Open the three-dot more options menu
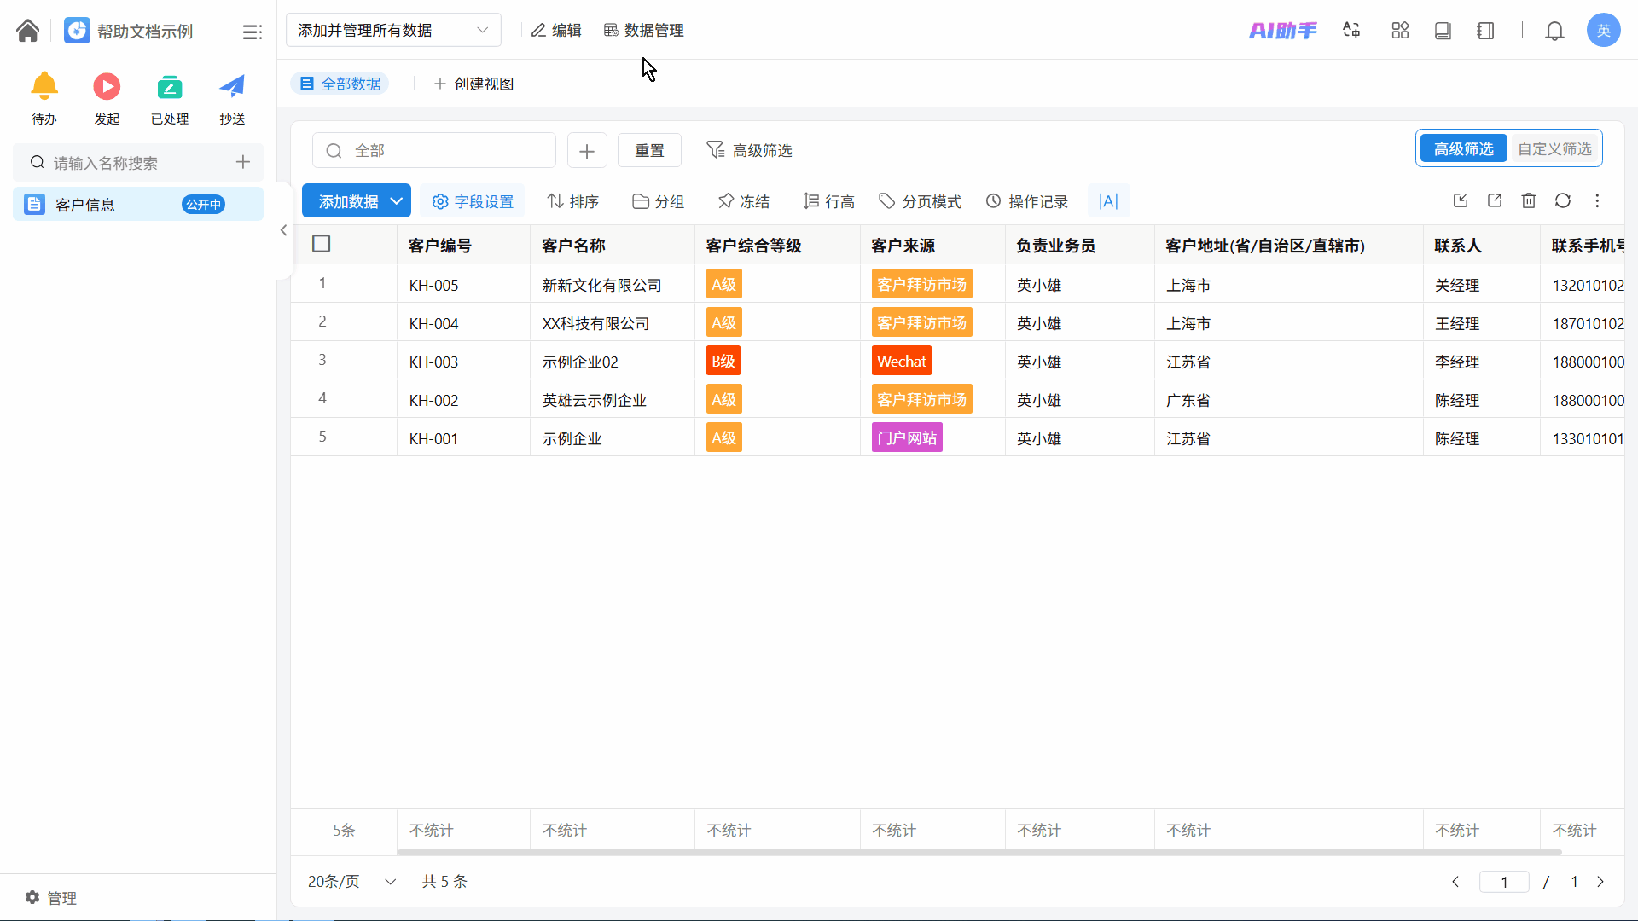 coord(1597,200)
